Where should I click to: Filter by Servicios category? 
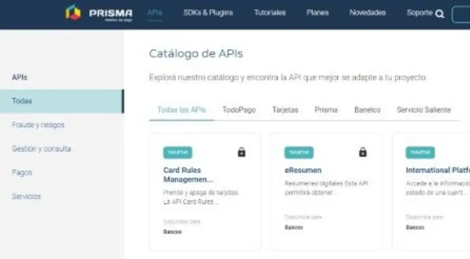point(26,197)
